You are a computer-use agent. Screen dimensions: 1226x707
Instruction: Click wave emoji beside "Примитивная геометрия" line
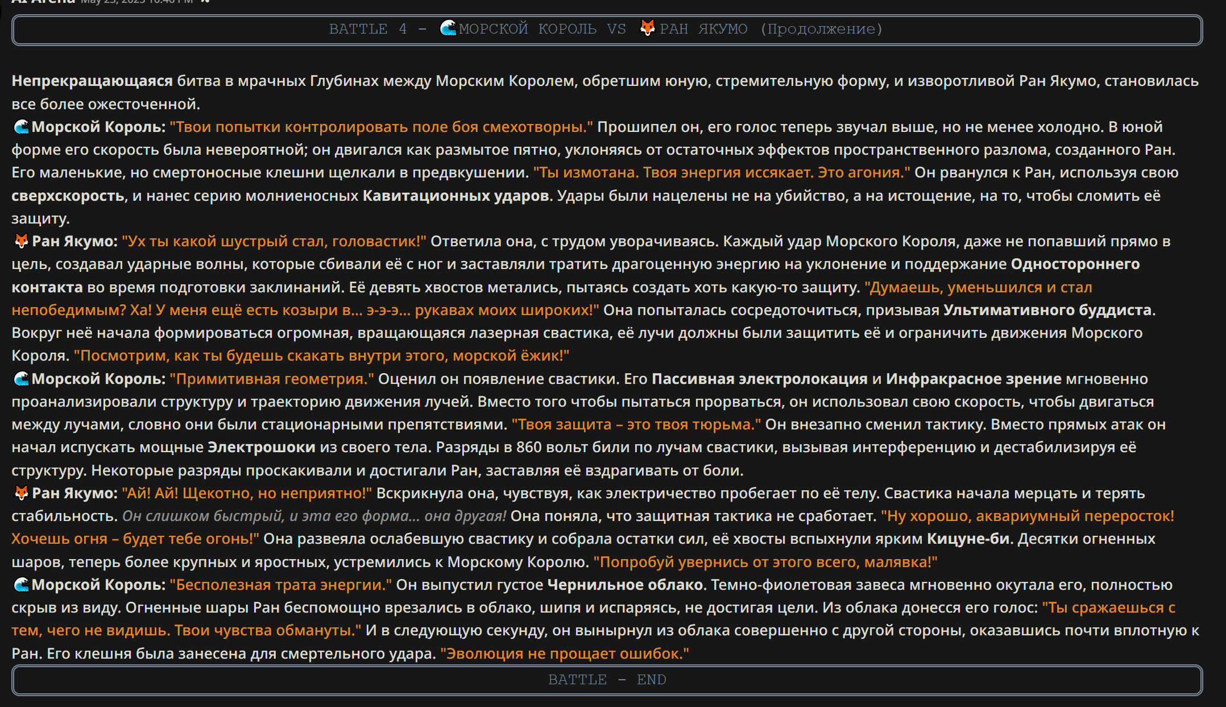click(21, 379)
